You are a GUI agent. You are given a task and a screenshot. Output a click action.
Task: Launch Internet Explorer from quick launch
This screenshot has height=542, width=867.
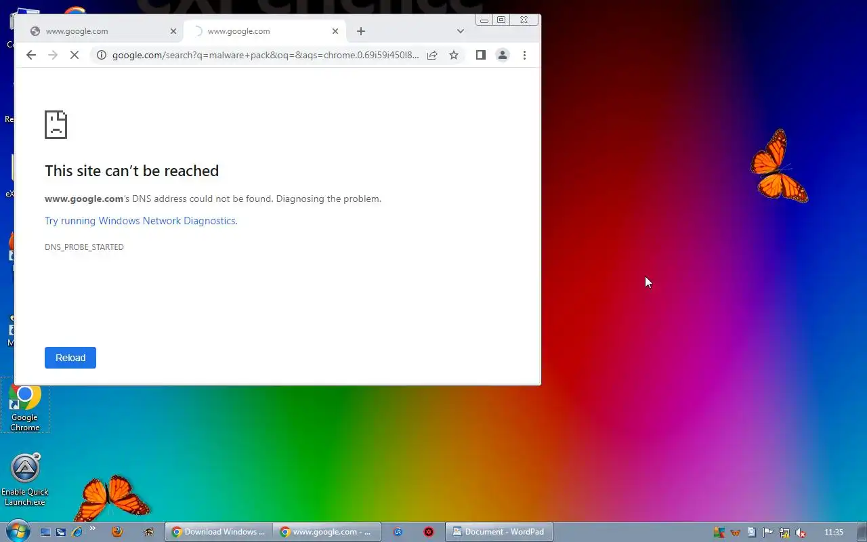tap(77, 533)
